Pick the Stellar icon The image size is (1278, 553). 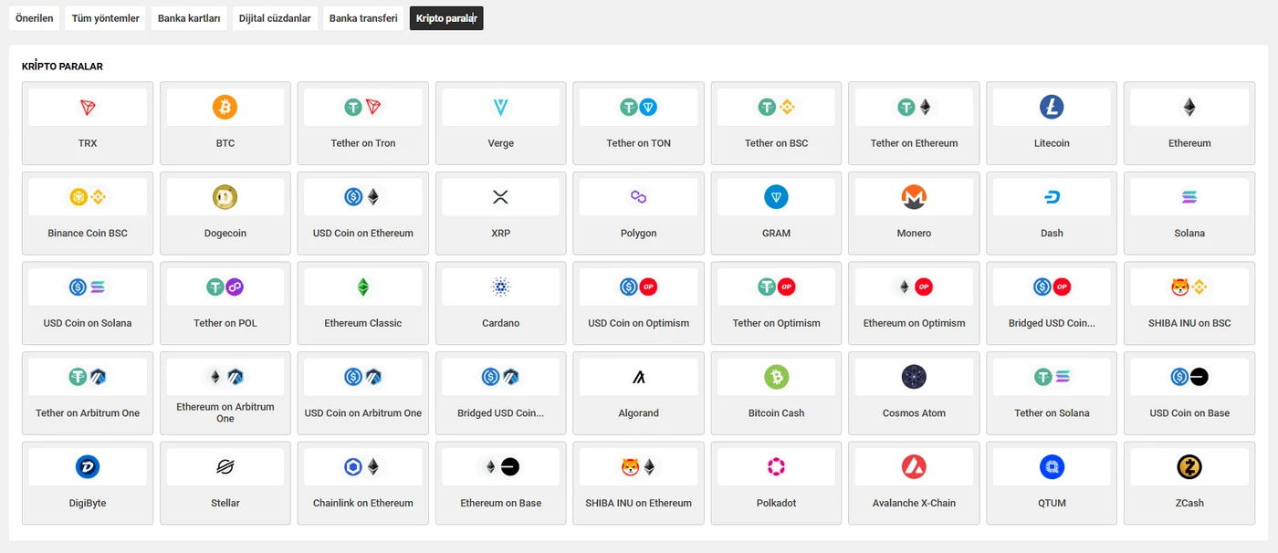225,467
